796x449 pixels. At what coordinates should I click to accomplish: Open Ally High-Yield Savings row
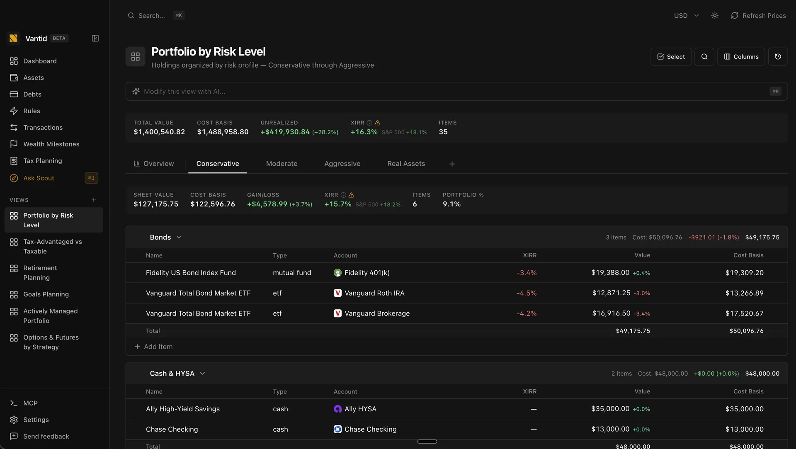pyautogui.click(x=456, y=409)
